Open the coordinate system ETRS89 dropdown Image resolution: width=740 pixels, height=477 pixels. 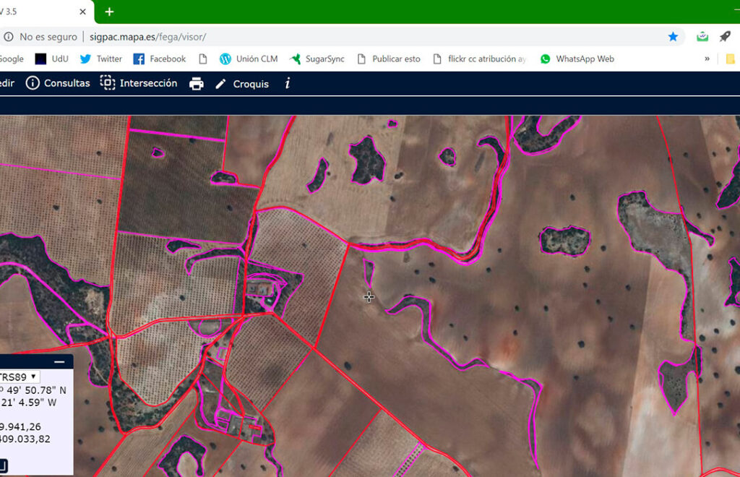[x=19, y=377]
